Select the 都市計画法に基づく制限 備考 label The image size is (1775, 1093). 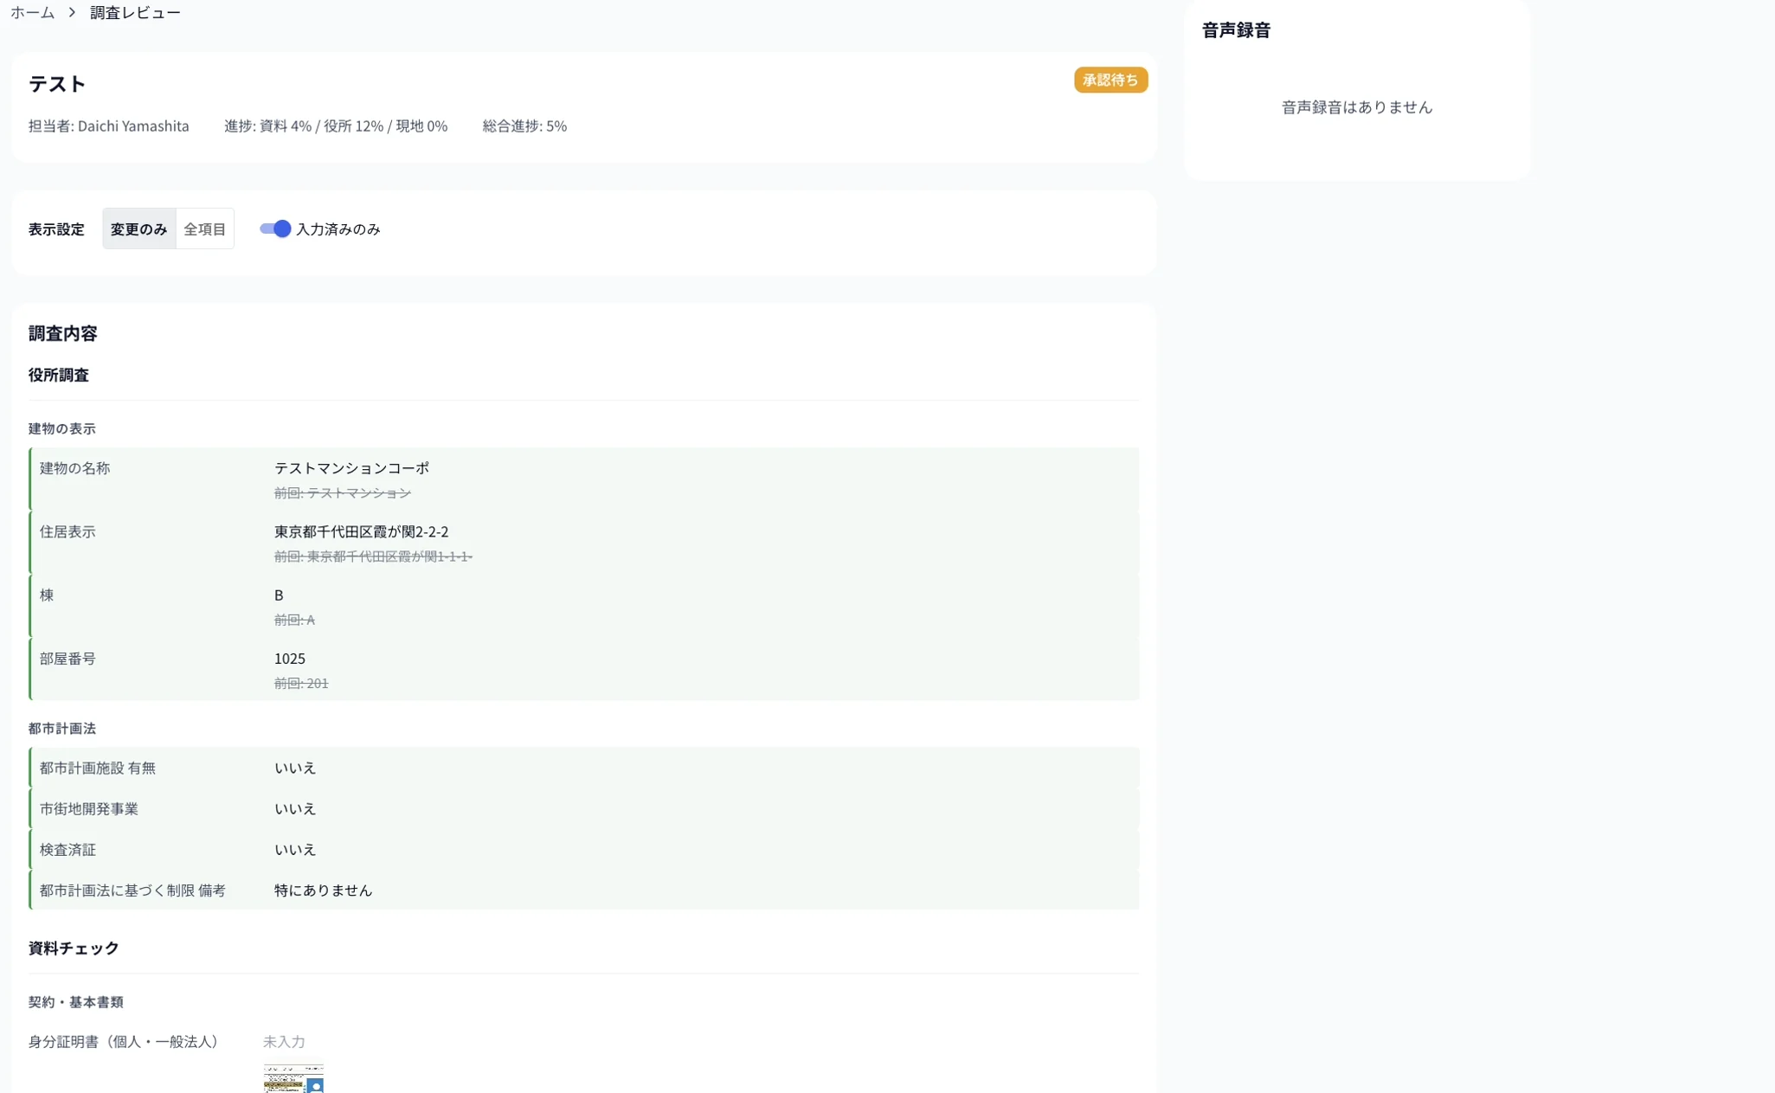(x=132, y=890)
